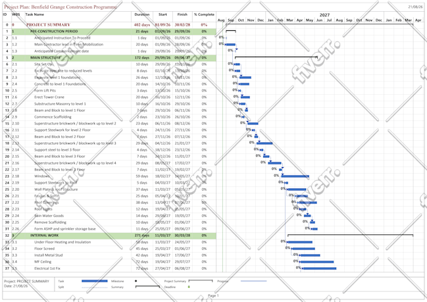This screenshot has width=427, height=302.
Task: Click the Roof Coverings Gantt bar
Action: click(308, 203)
